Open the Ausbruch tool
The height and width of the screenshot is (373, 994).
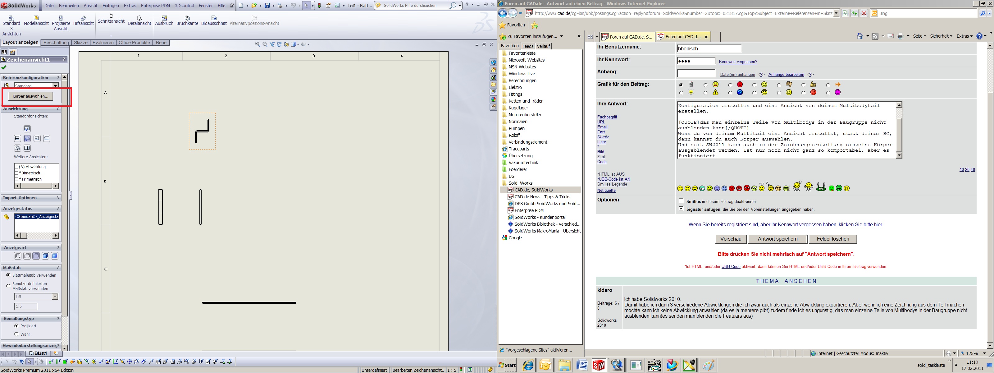coord(164,18)
